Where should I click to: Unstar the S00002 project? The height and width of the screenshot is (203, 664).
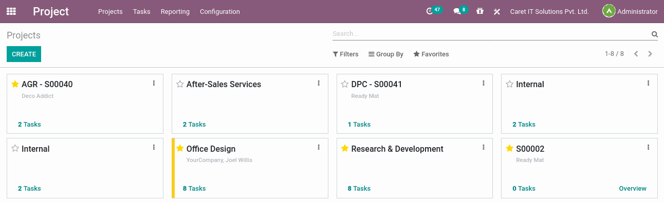(x=509, y=149)
